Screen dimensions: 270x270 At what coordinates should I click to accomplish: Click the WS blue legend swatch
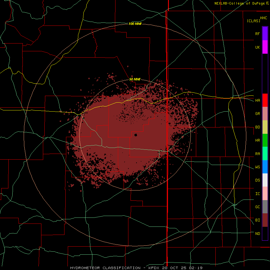[265, 167]
